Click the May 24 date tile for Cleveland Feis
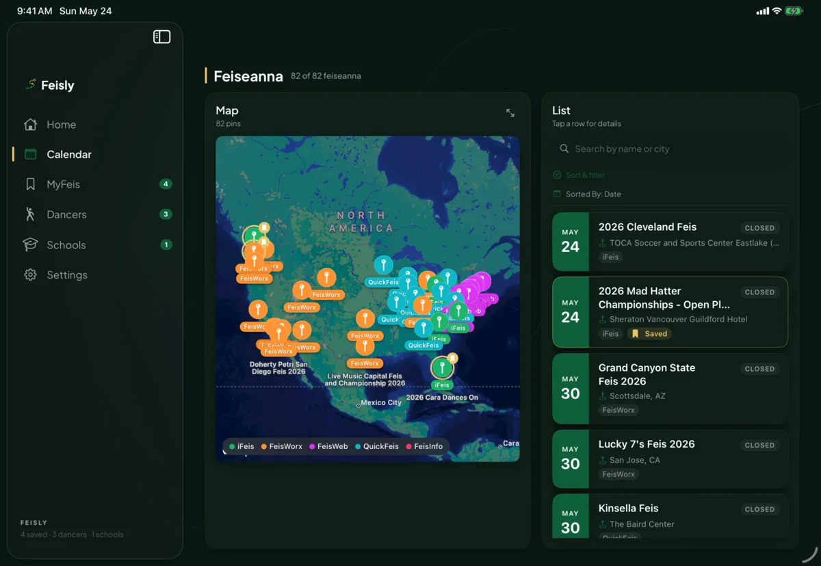 571,242
